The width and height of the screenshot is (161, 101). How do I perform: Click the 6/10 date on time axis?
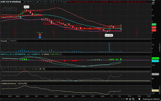click(x=83, y=96)
